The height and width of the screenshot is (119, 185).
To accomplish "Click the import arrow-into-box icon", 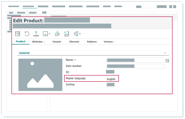I will click(x=45, y=34).
